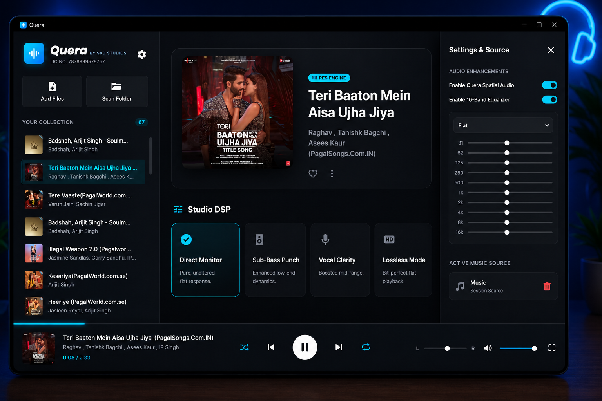Select the Vocal Clarity DSP mode
Screen dimensions: 602x401
(340, 260)
